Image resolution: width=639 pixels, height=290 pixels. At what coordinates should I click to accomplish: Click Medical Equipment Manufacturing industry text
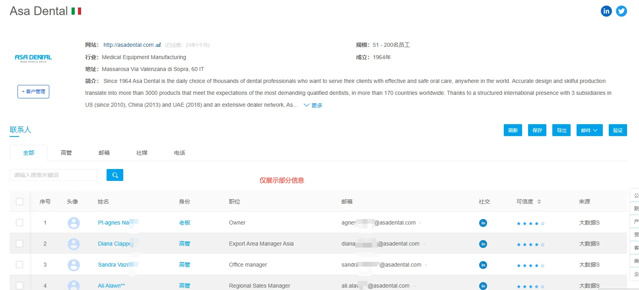144,57
